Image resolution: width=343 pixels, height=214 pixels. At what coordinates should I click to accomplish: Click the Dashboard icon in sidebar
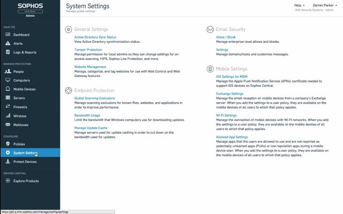[8, 35]
